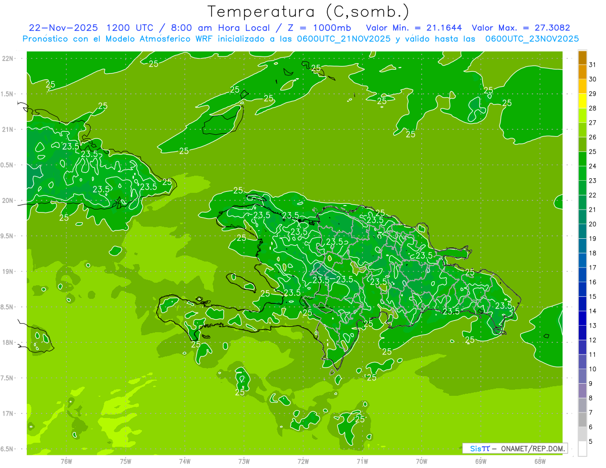Image resolution: width=606 pixels, height=468 pixels.
Task: Pick the legend color between 19 and 20
Action: tap(582, 232)
